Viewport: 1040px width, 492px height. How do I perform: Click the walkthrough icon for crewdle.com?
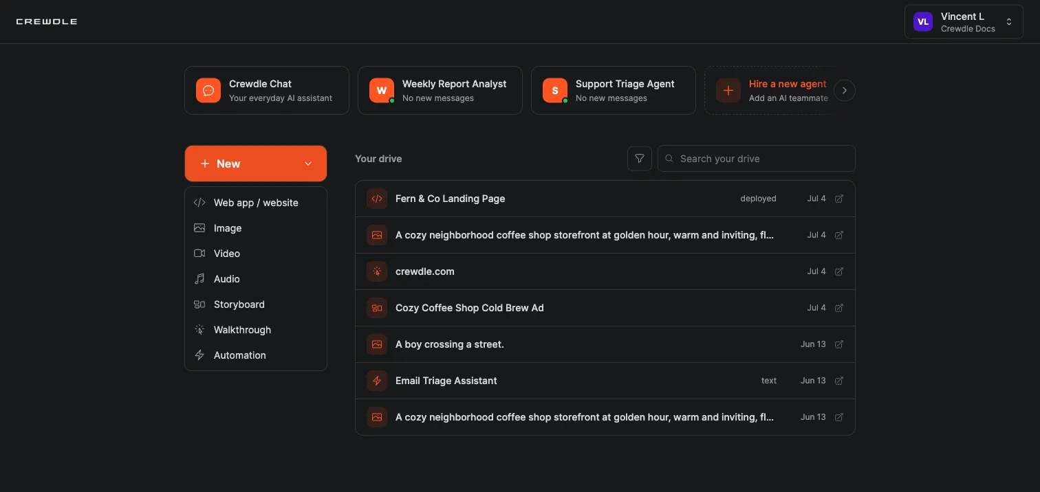pyautogui.click(x=377, y=271)
